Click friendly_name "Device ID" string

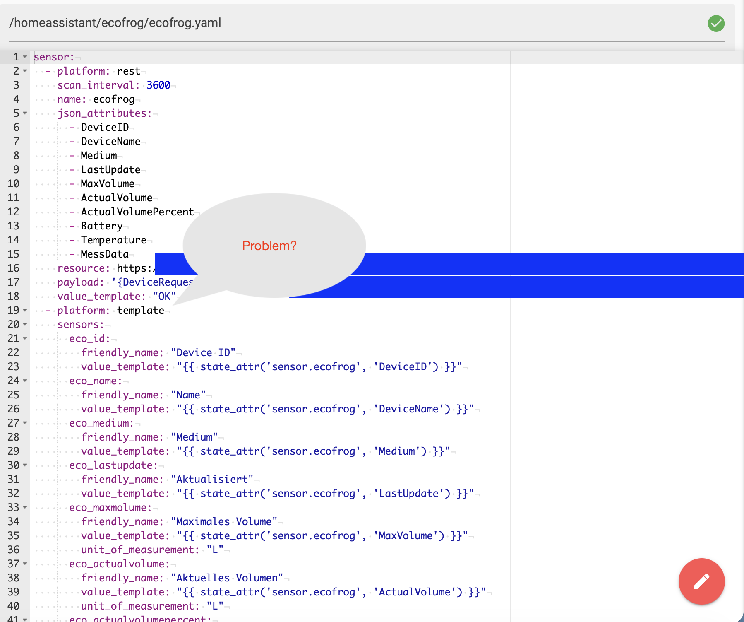tap(203, 352)
